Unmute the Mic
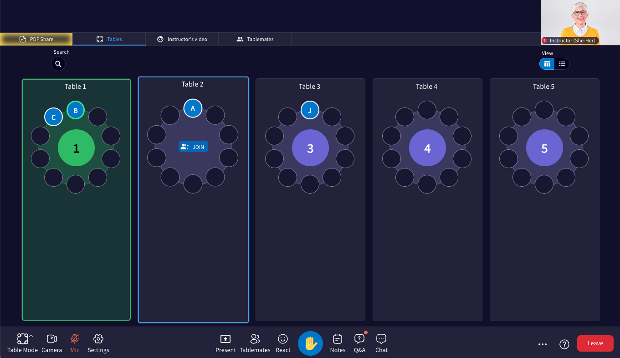Viewport: 620px width, 358px height. point(75,343)
